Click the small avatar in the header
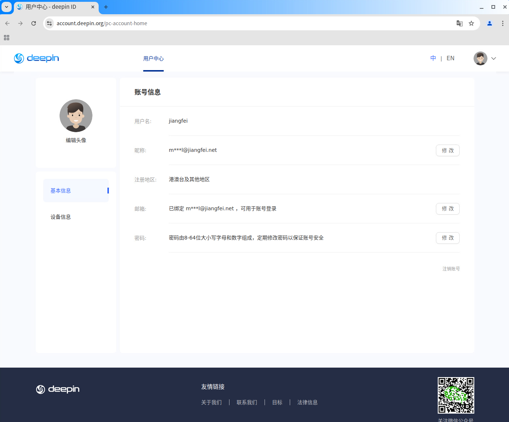Screen dimensions: 509x422 point(480,58)
